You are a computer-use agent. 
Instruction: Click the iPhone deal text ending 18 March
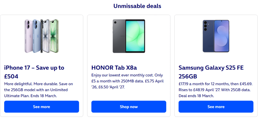[38, 90]
